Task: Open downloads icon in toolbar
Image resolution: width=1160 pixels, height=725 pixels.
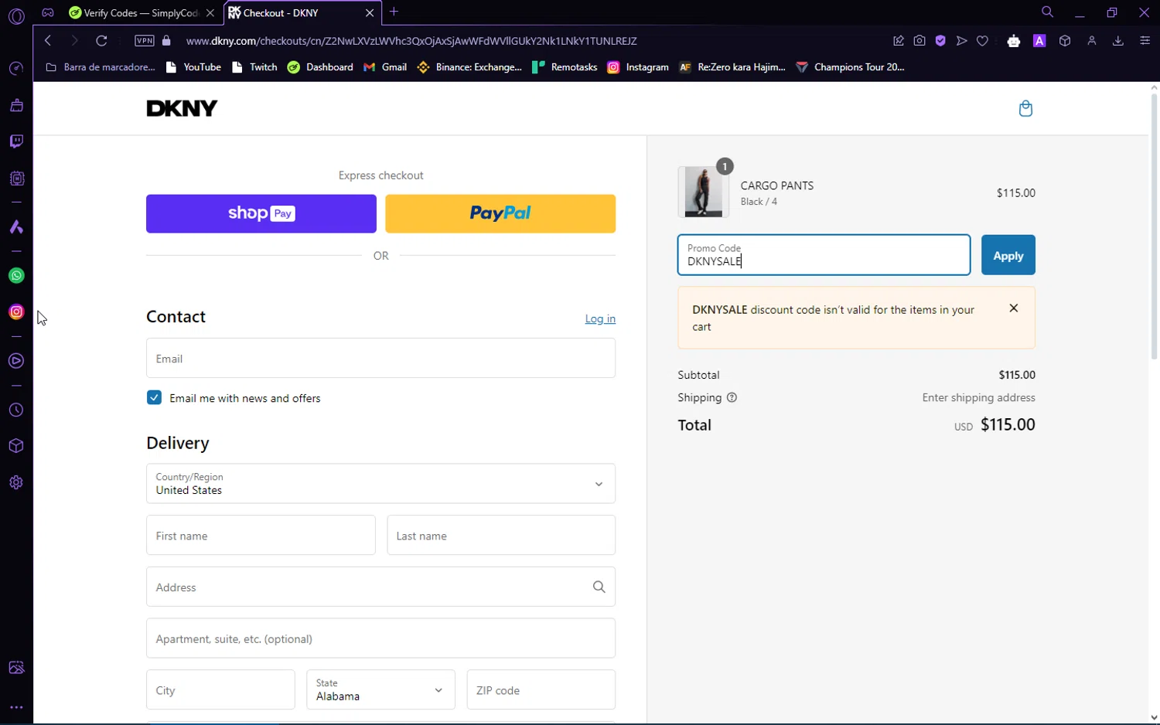Action: (1118, 41)
